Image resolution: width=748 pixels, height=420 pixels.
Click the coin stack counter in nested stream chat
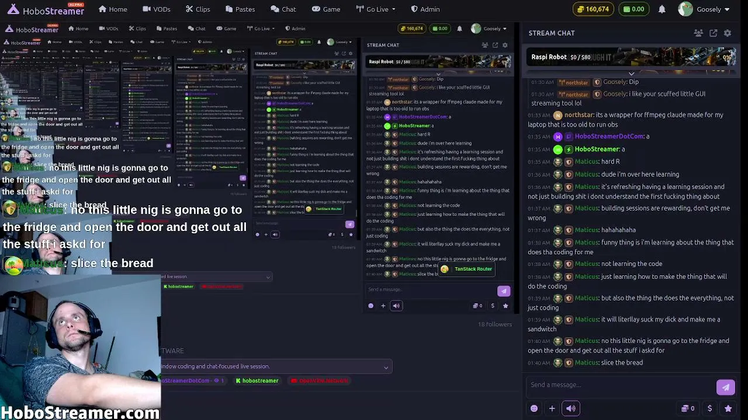click(x=477, y=306)
